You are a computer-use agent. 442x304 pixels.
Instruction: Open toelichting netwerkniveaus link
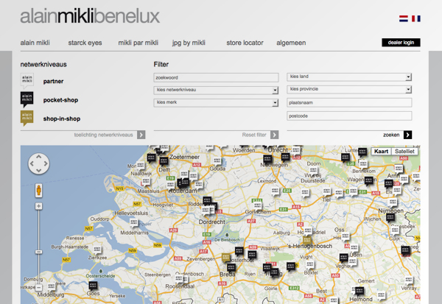tap(103, 135)
